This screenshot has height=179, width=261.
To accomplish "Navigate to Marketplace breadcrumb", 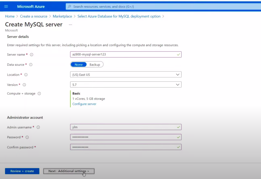I will pyautogui.click(x=62, y=16).
